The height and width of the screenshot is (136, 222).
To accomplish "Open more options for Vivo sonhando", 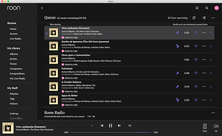I will (x=204, y=33).
